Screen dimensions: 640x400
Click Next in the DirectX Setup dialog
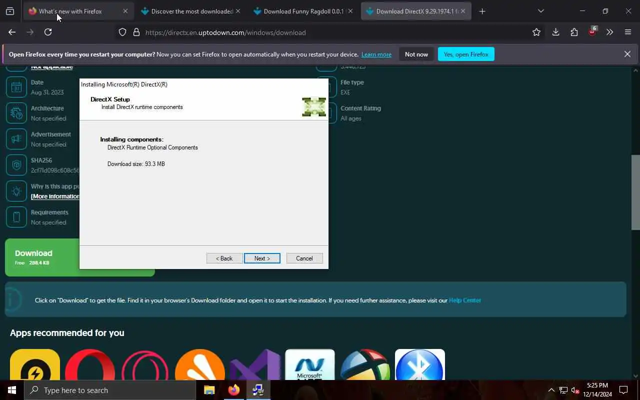262,258
